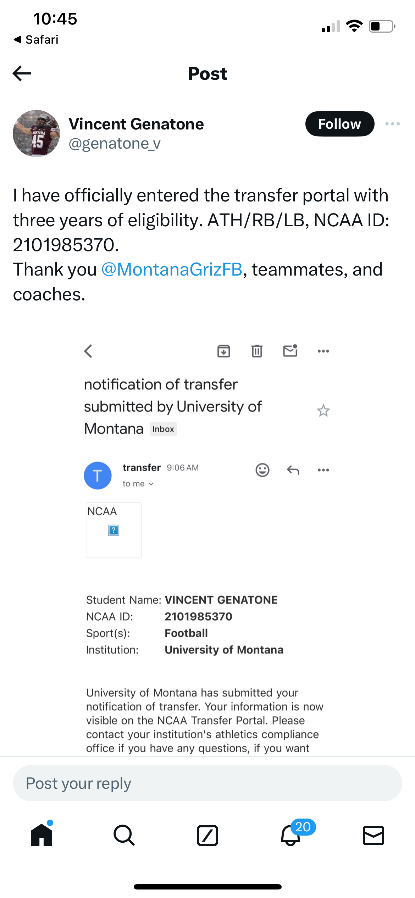Tap the emoji reaction smiley icon
Screen dimensions: 415x898
tap(262, 470)
